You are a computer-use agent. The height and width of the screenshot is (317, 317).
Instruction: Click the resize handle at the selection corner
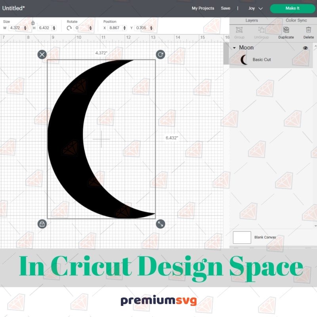[160, 224]
